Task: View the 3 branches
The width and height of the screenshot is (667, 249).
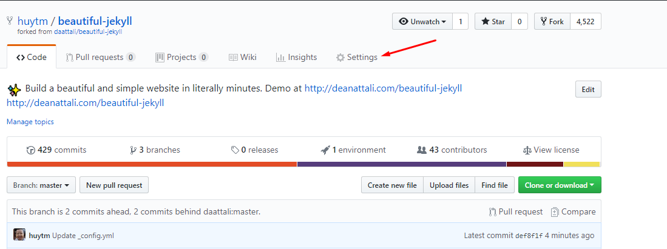Action: coord(155,150)
